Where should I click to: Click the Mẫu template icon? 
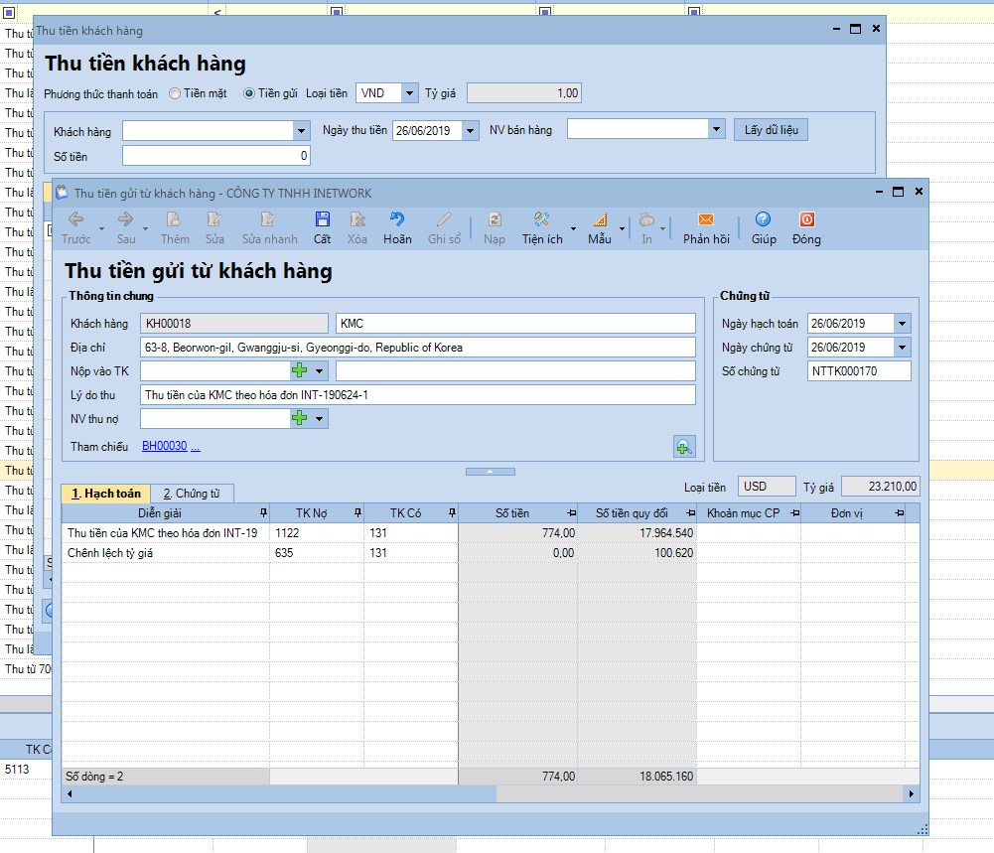(x=600, y=220)
